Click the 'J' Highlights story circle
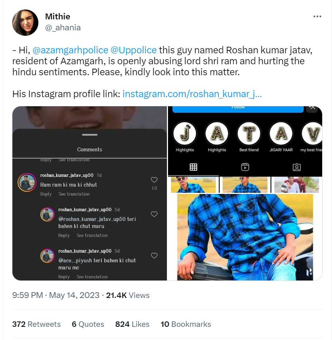332x340 pixels. (x=185, y=134)
